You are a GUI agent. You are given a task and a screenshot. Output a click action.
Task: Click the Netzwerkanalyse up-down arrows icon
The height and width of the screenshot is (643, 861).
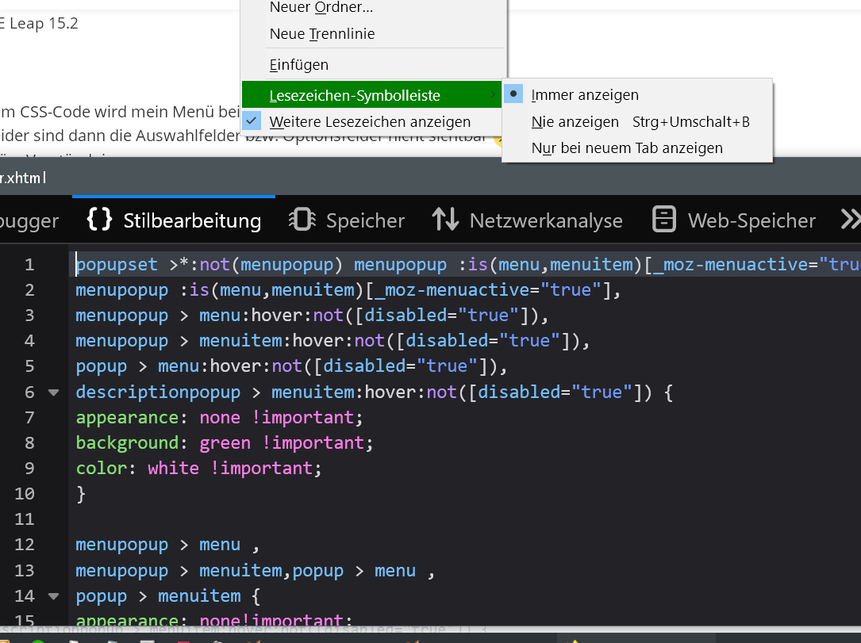pyautogui.click(x=445, y=220)
